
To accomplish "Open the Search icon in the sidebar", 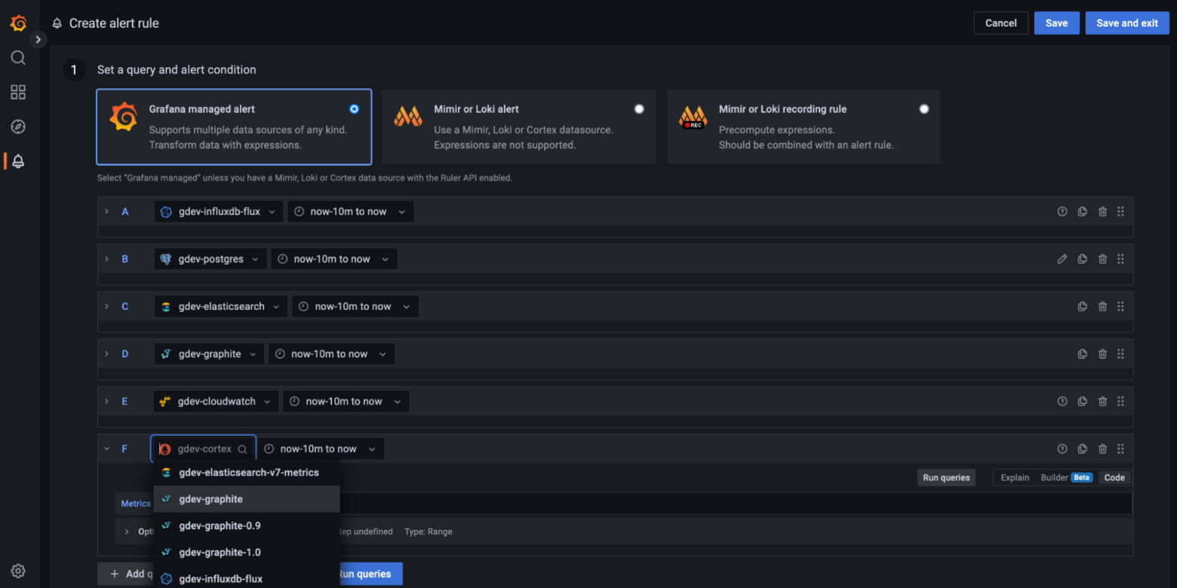I will [18, 57].
